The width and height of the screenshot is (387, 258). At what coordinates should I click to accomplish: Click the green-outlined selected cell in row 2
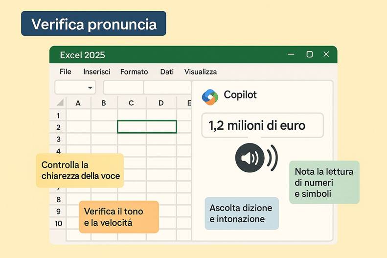point(147,127)
